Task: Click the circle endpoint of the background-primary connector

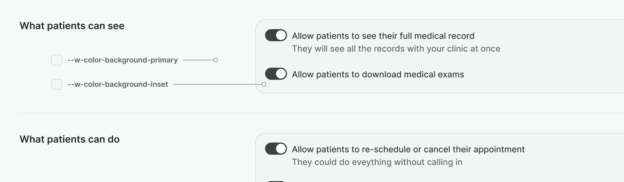Action: coord(216,60)
